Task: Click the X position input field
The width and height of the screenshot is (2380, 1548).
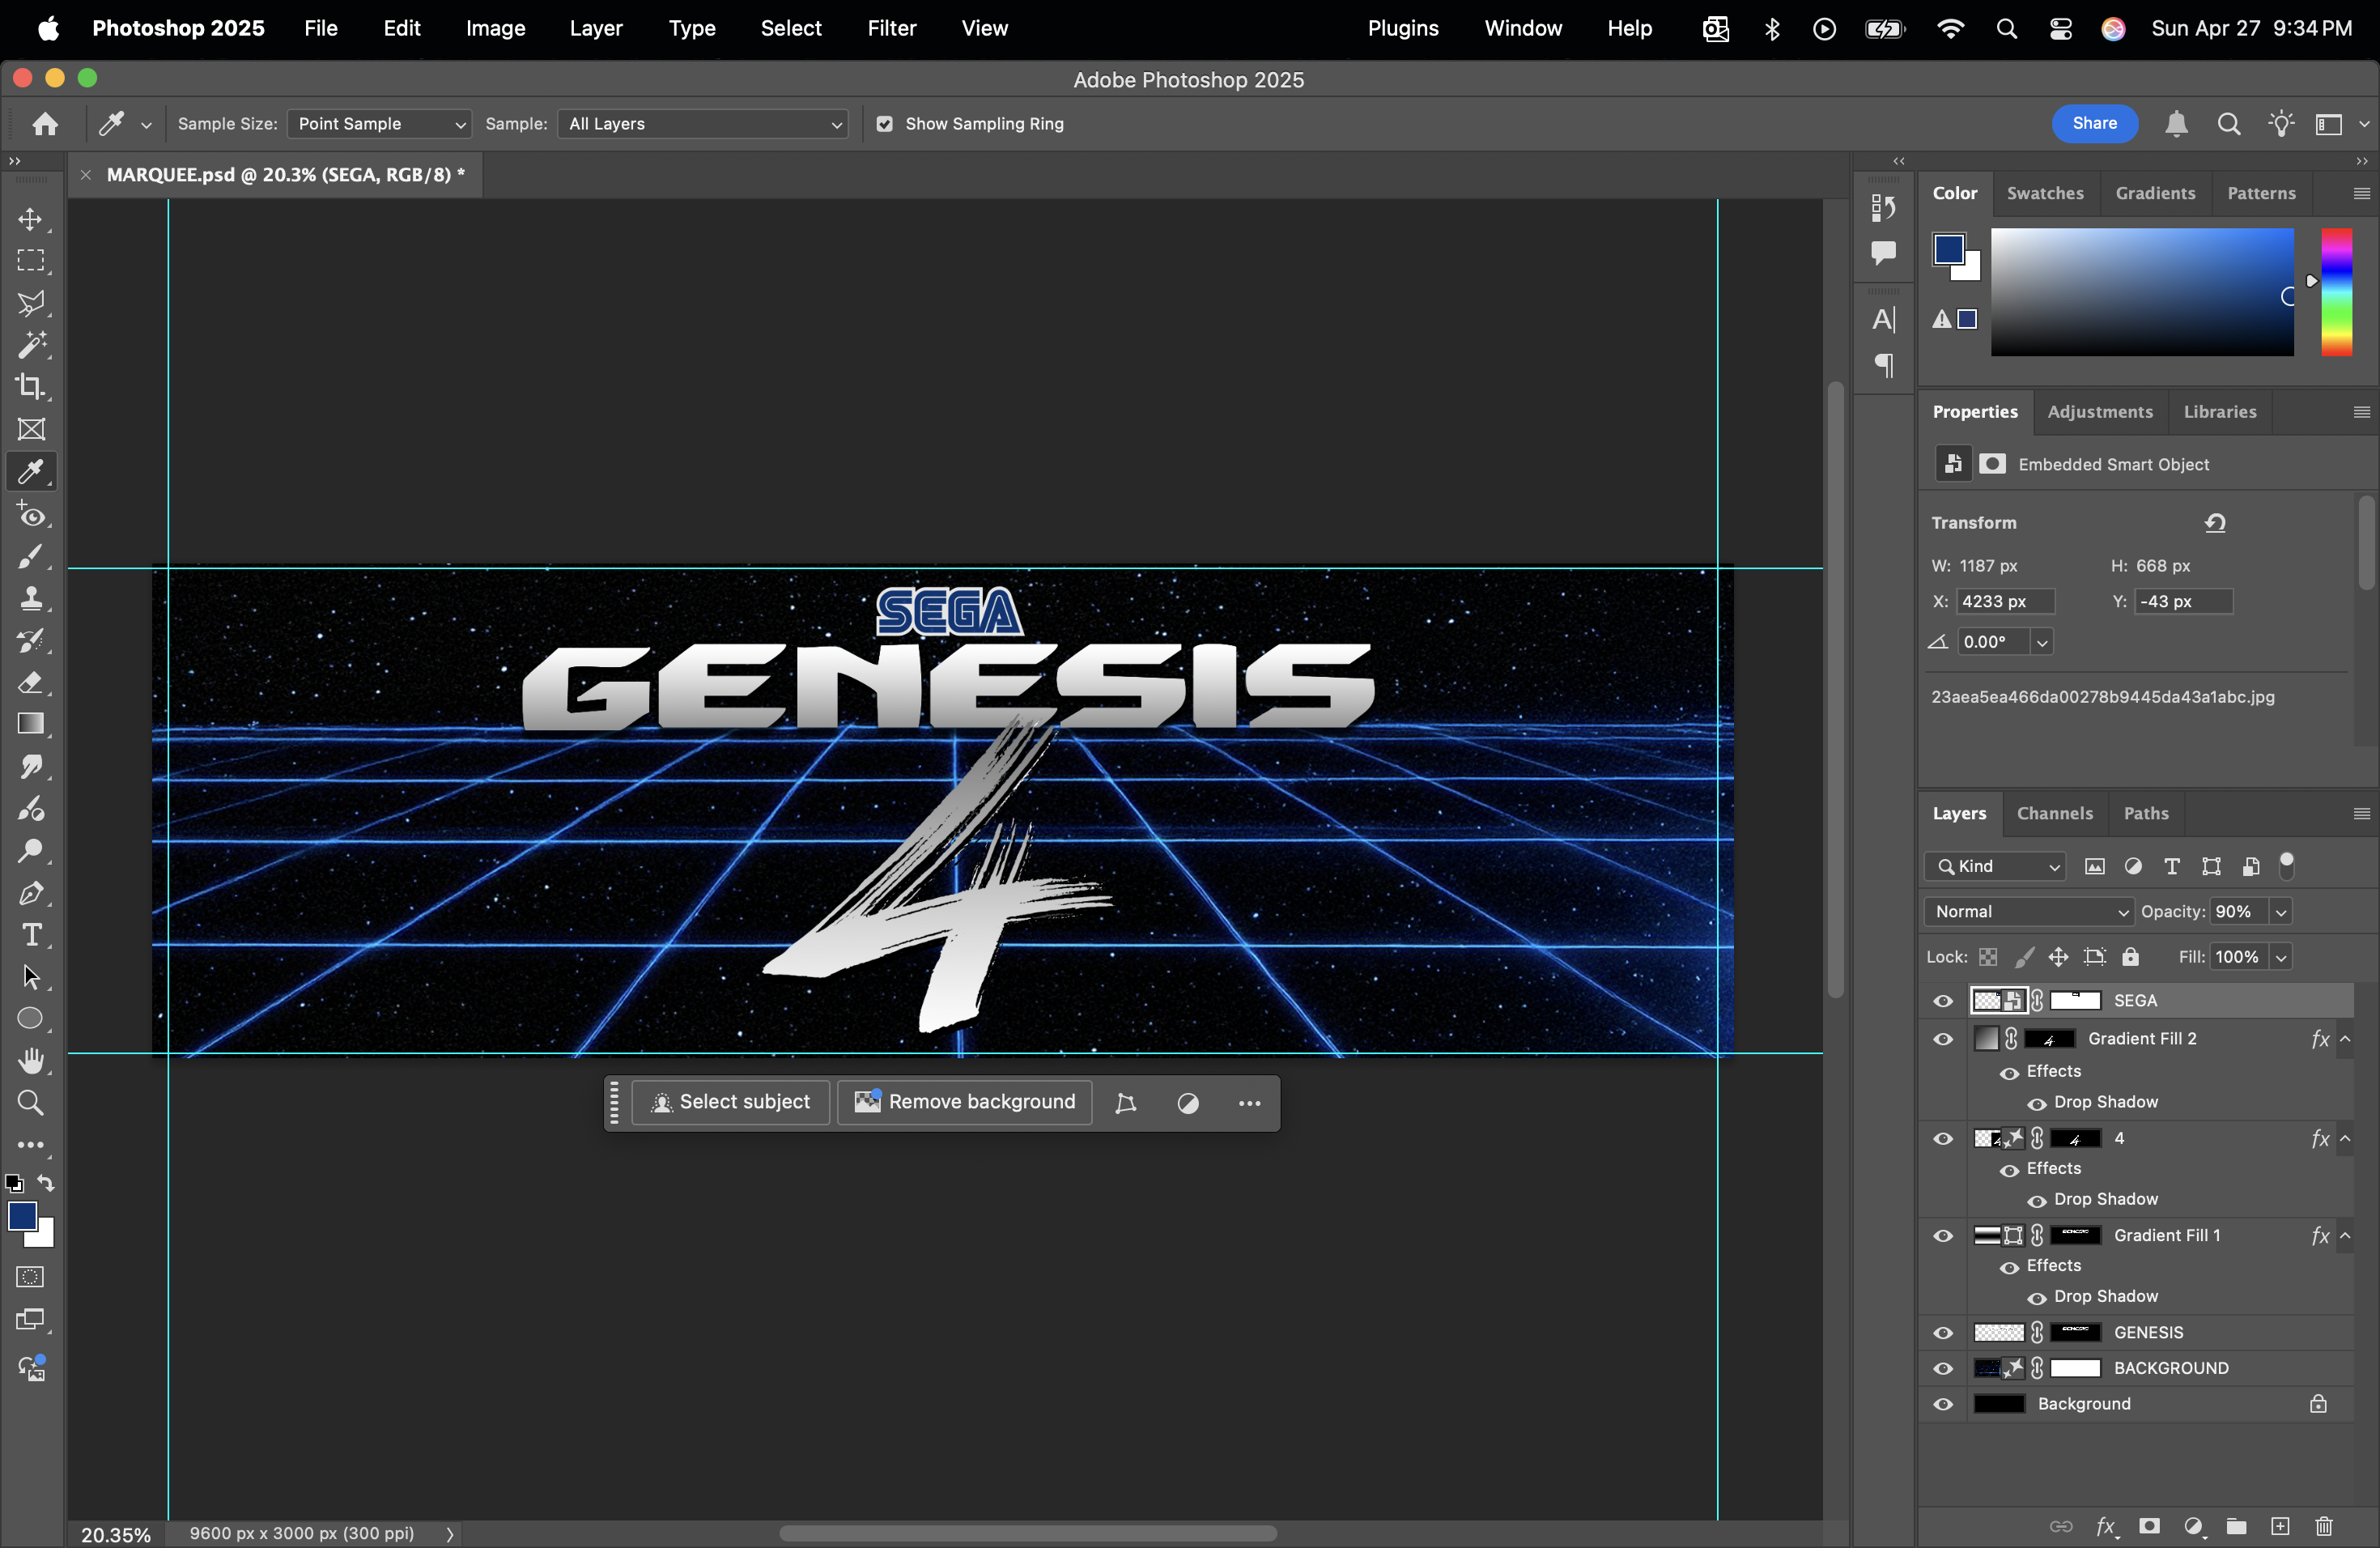Action: pos(2004,602)
